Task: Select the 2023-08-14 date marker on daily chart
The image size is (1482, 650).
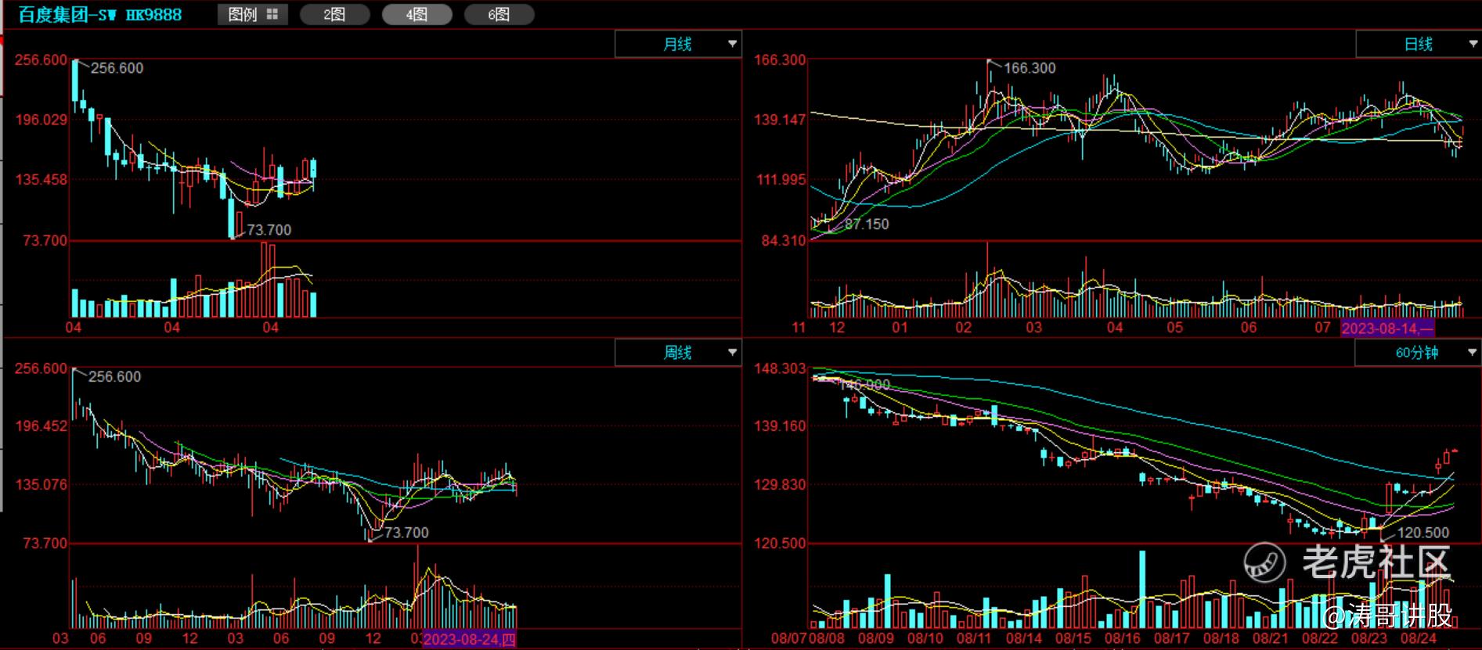Action: click(x=1387, y=329)
